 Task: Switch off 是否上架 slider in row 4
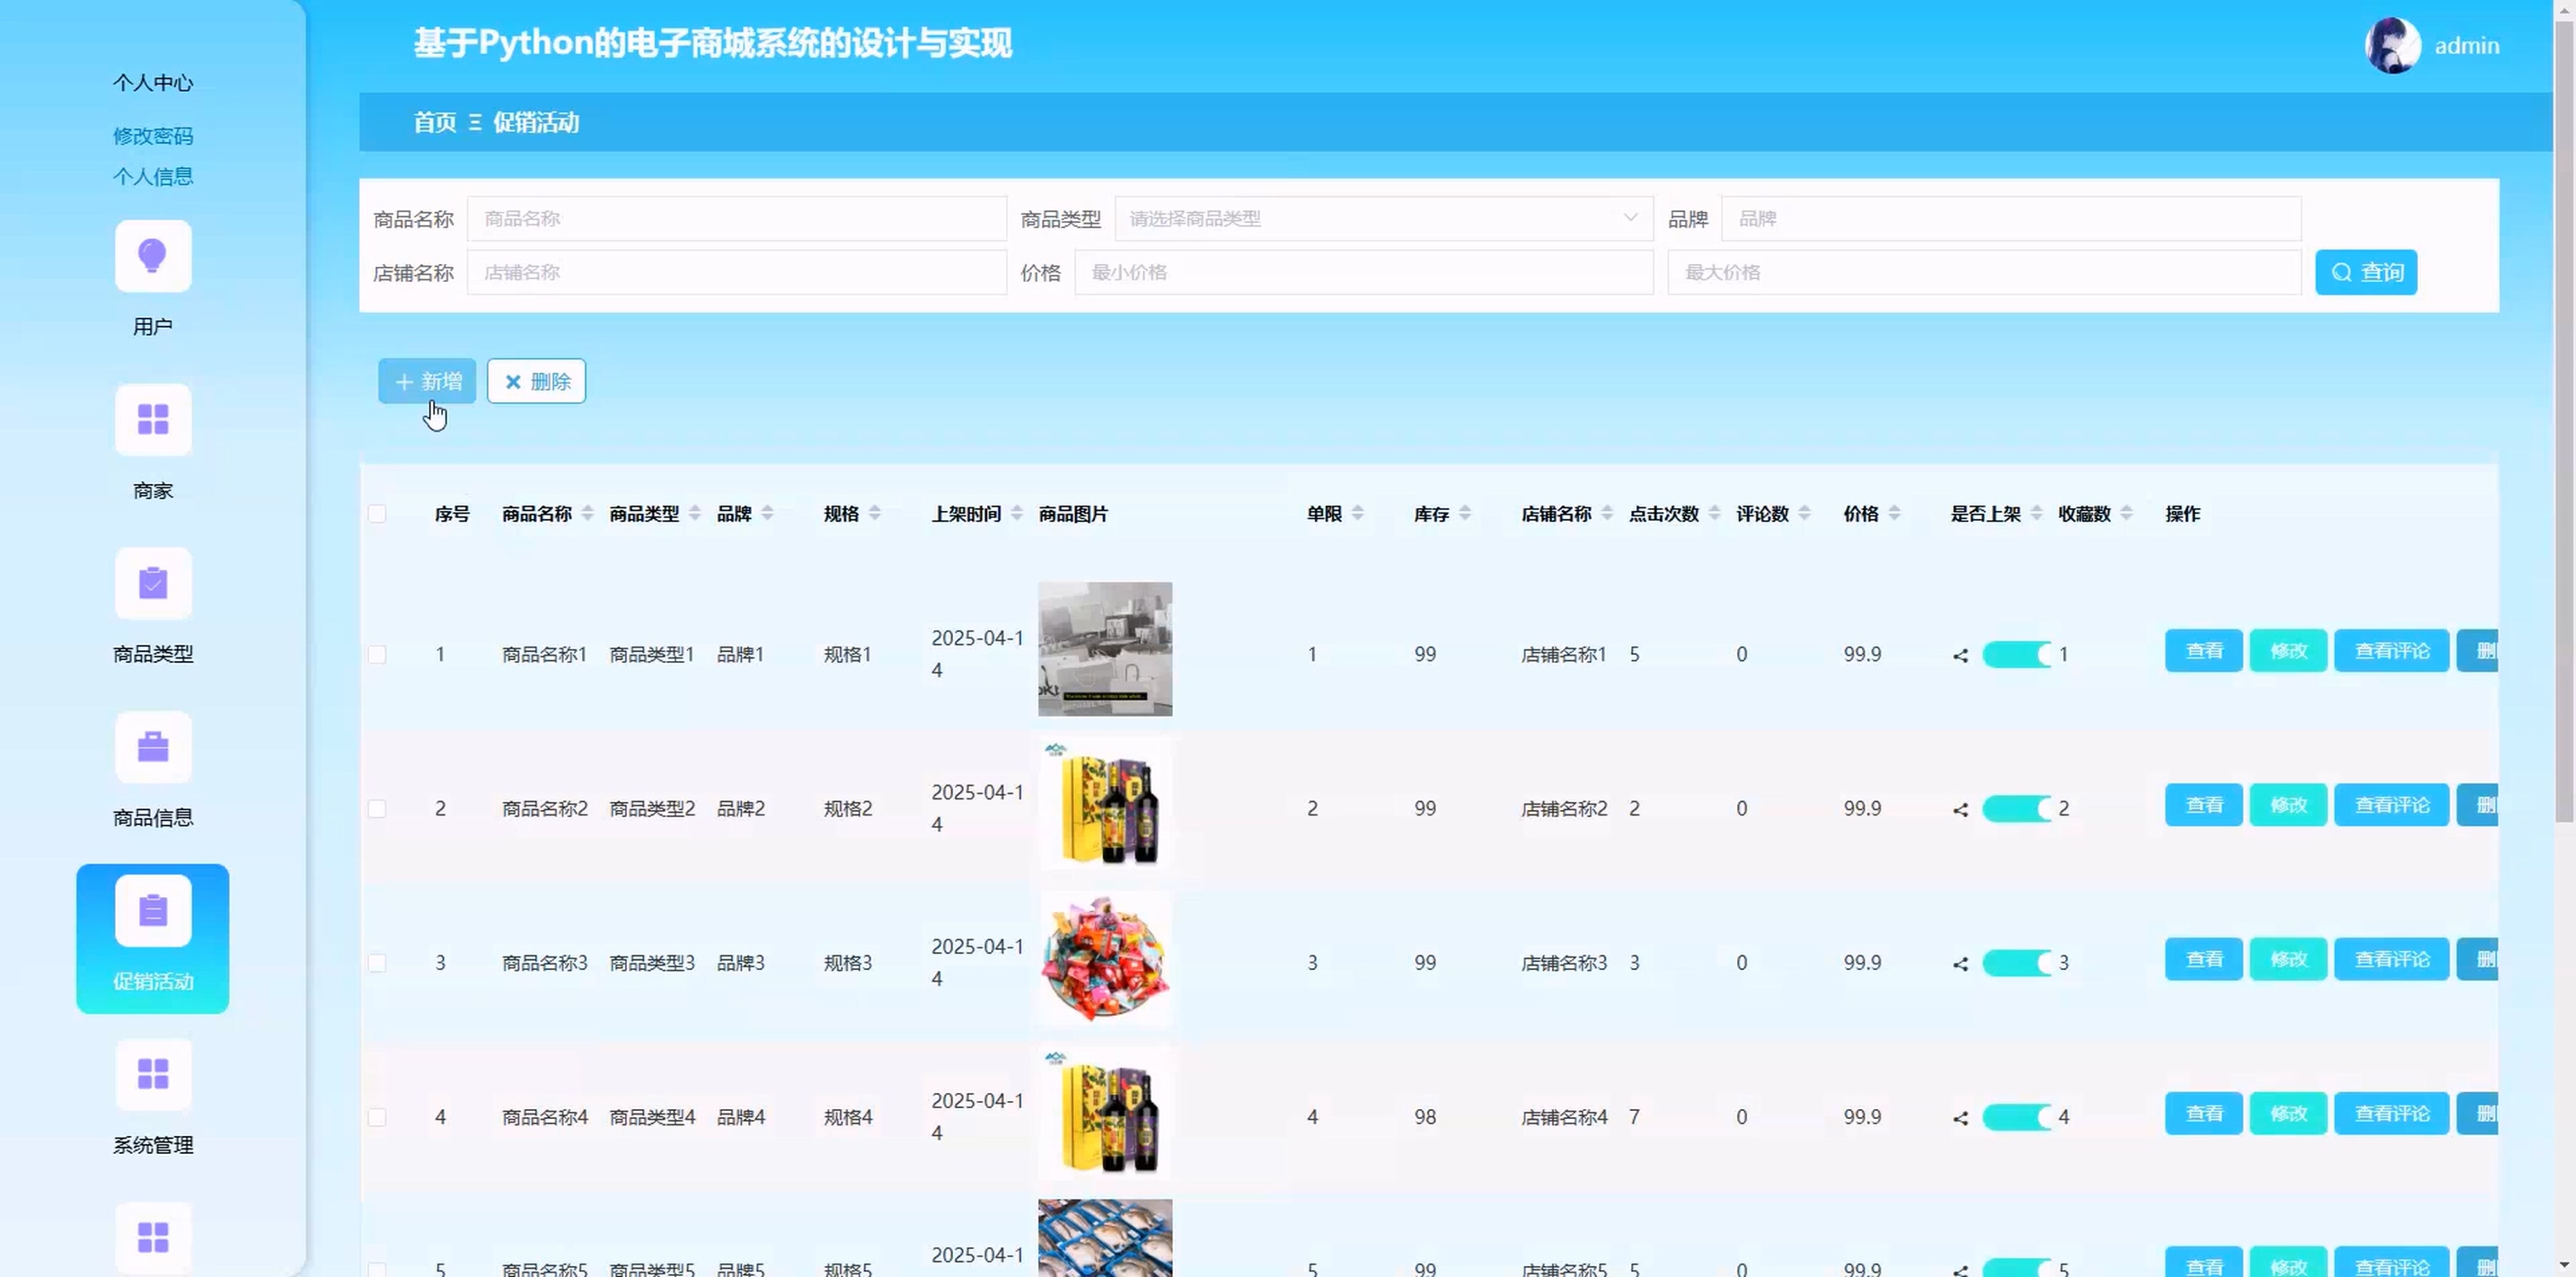pyautogui.click(x=2016, y=1117)
